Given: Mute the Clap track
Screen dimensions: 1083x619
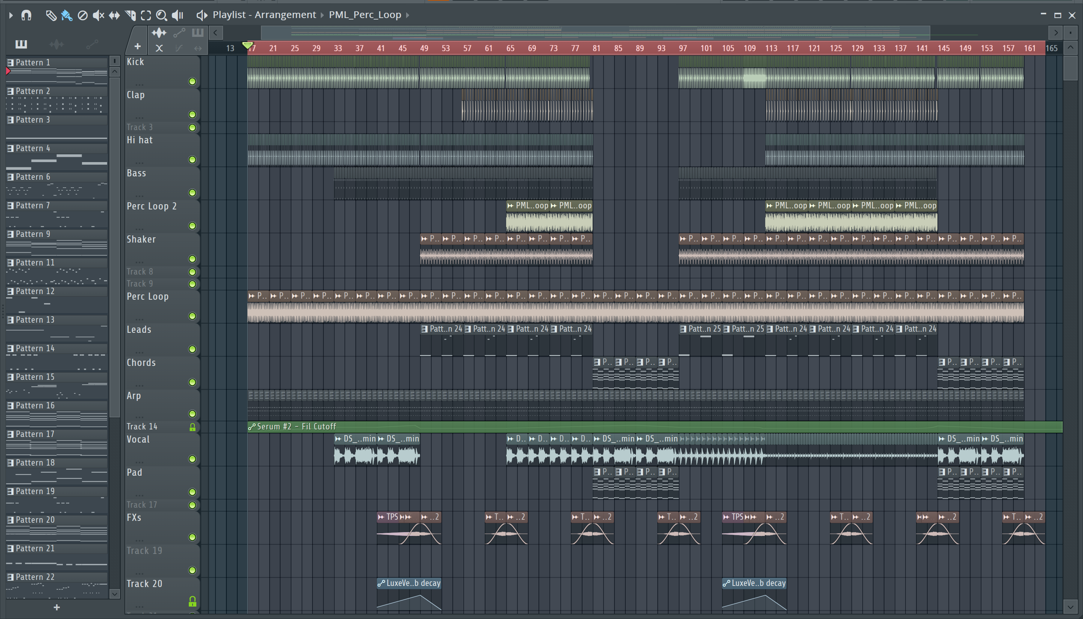Looking at the screenshot, I should tap(192, 114).
